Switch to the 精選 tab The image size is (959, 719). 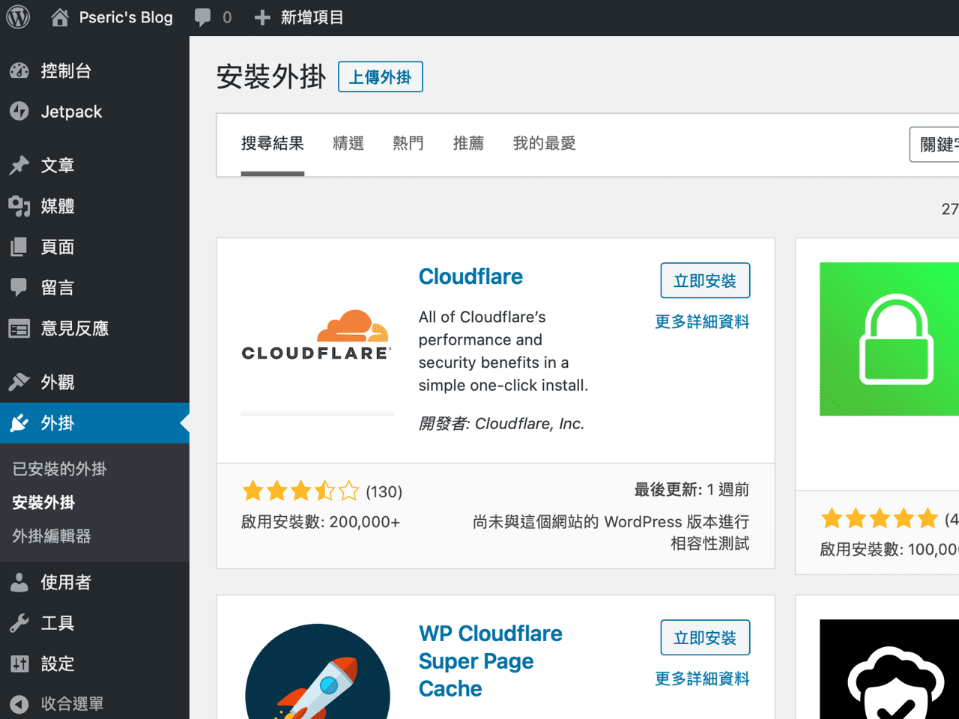348,144
